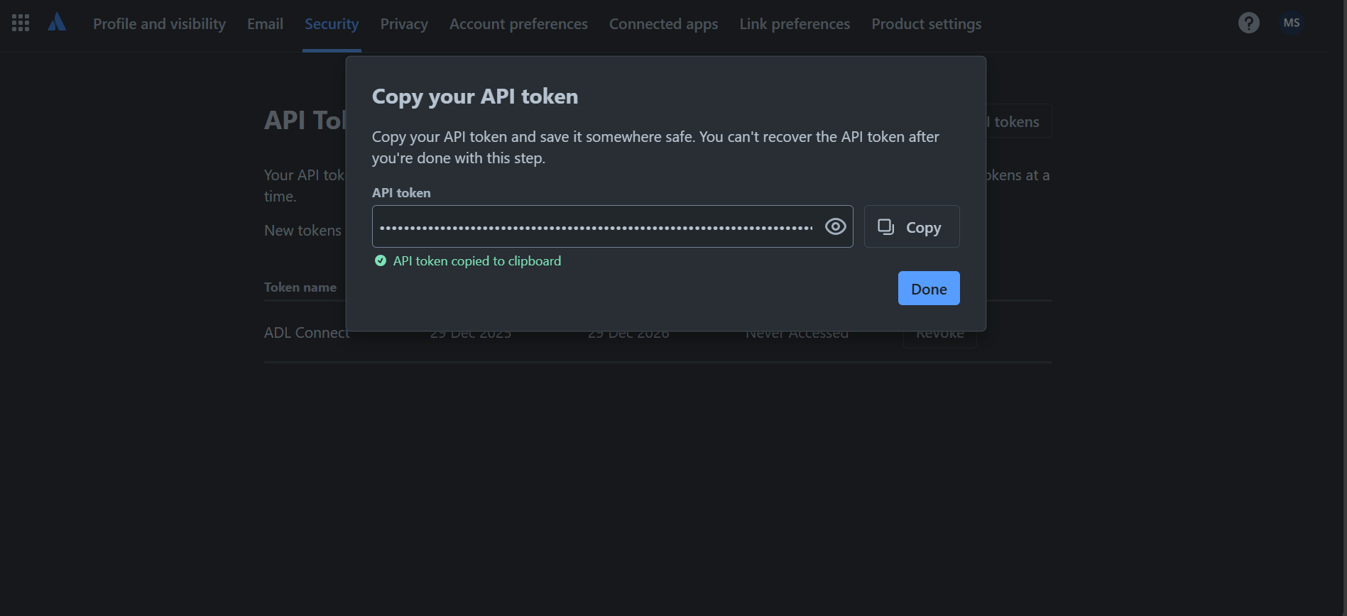Go to Product settings tab
This screenshot has height=616, width=1347.
pyautogui.click(x=926, y=24)
